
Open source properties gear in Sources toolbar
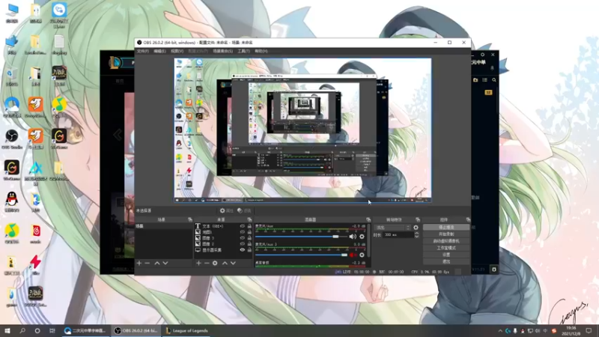(x=215, y=264)
